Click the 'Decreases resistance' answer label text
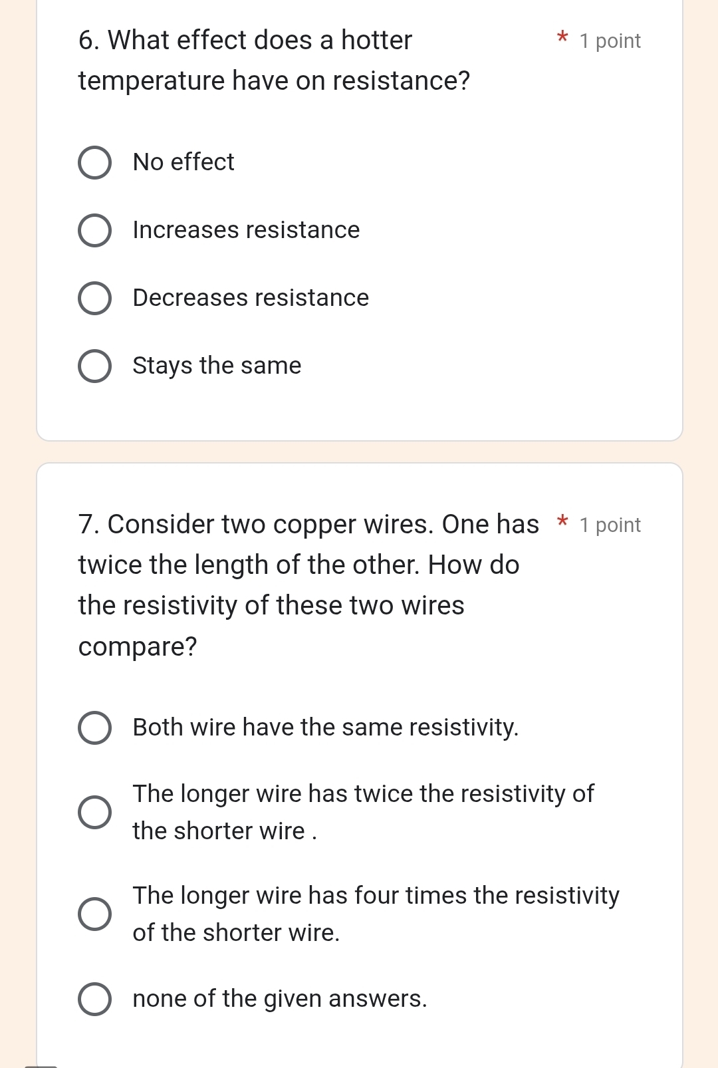The image size is (718, 1068). click(x=251, y=298)
